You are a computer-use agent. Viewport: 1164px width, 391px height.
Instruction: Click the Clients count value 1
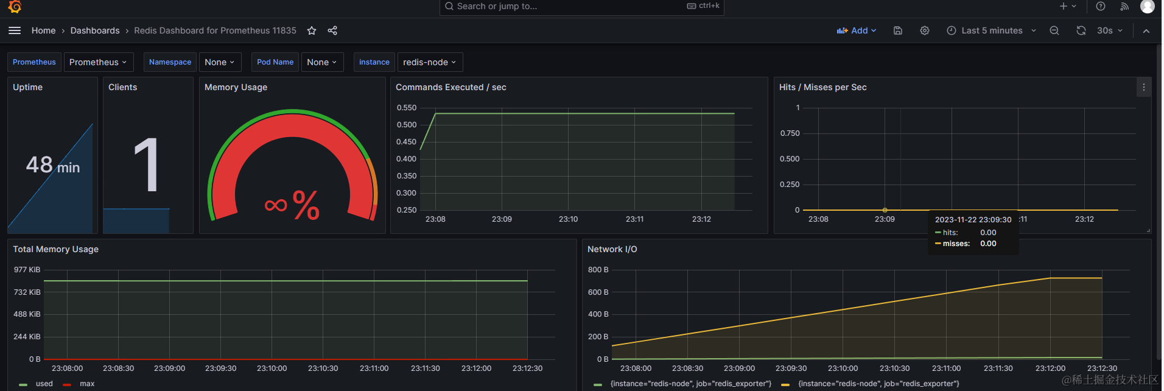click(147, 164)
